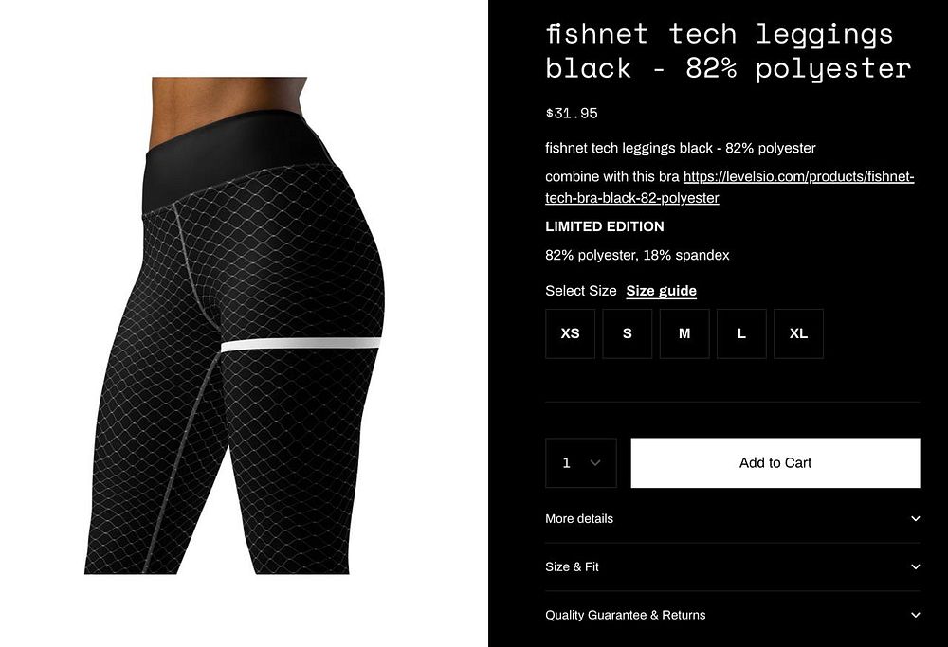The image size is (948, 647).
Task: Expand Quality Guarantee & Returns section label
Action: 625,615
